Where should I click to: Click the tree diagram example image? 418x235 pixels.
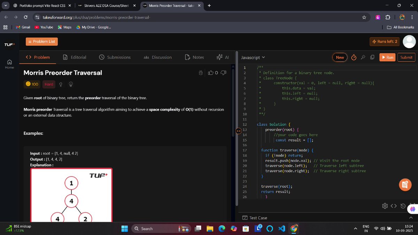[x=71, y=195]
